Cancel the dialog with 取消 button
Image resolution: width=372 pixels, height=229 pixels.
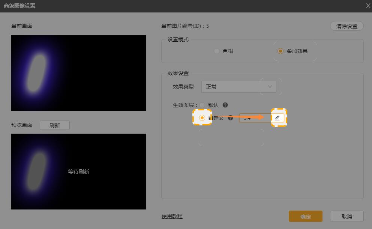(346, 217)
